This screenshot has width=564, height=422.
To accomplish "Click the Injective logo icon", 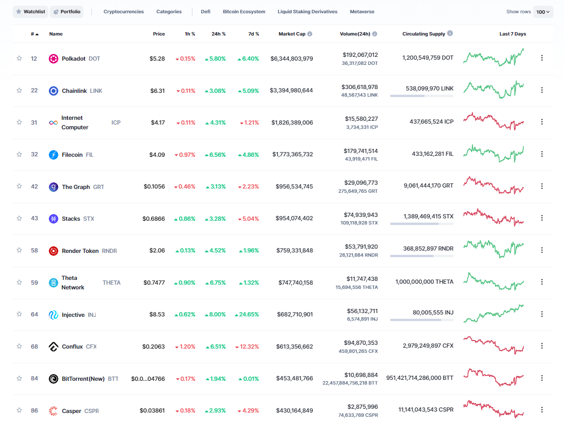I will pos(54,315).
